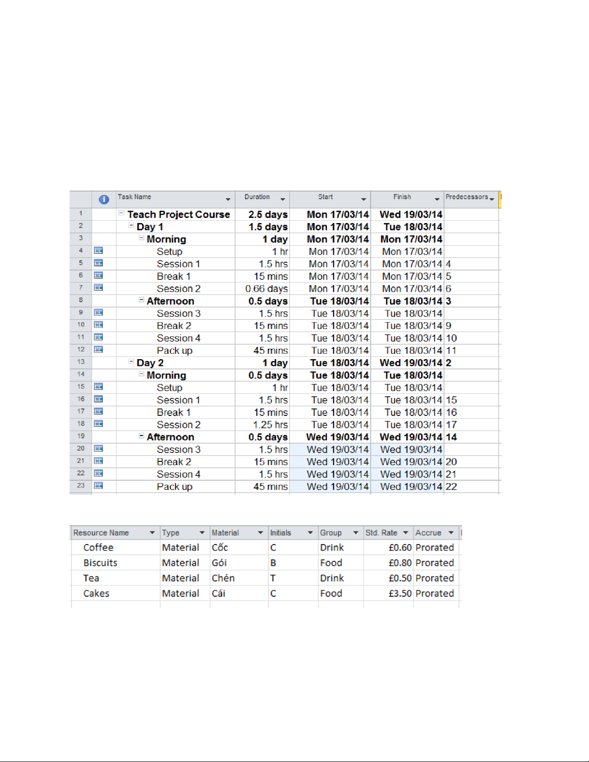Click the calendar indicator icon in row 20 Session 3
Image resolution: width=589 pixels, height=762 pixels.
pyautogui.click(x=99, y=449)
